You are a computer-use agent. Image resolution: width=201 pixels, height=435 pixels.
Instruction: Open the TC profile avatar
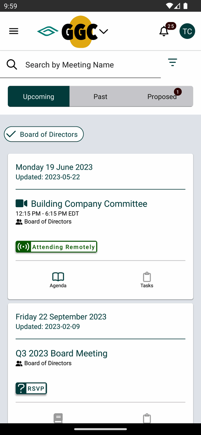point(187,31)
